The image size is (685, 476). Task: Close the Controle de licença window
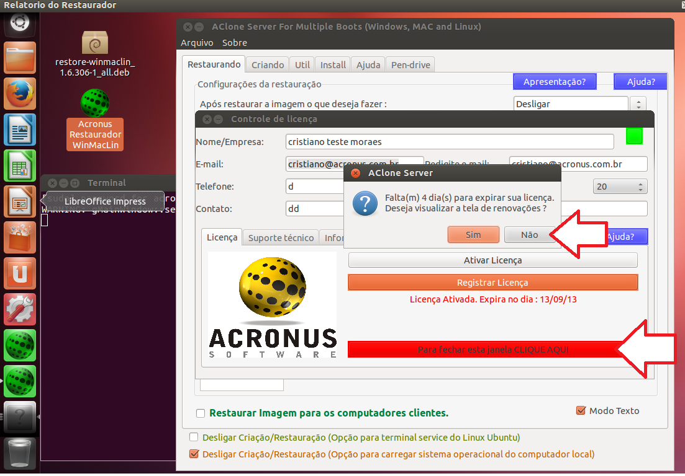207,119
